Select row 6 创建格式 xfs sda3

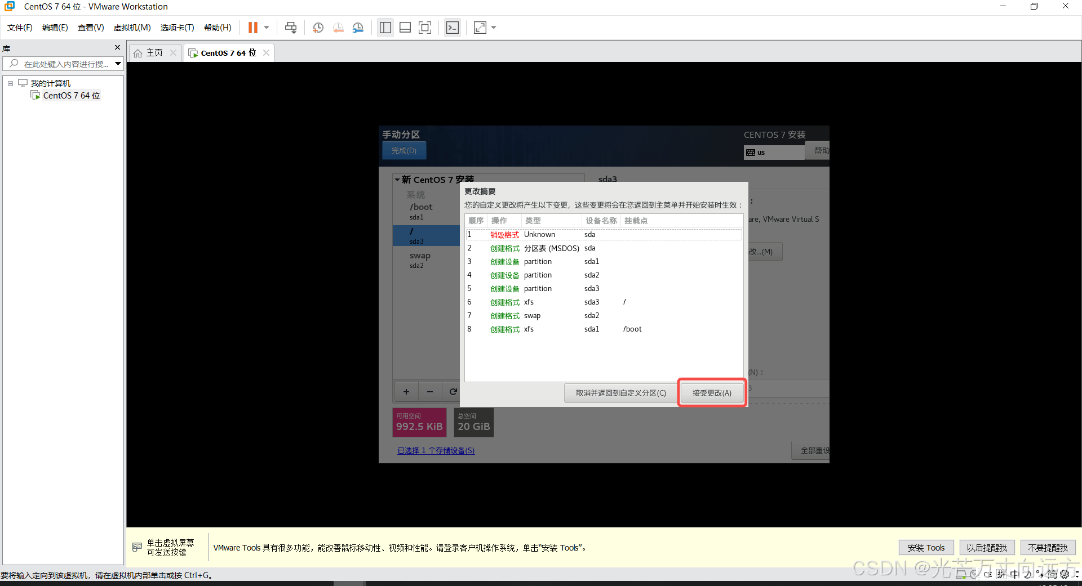[604, 302]
